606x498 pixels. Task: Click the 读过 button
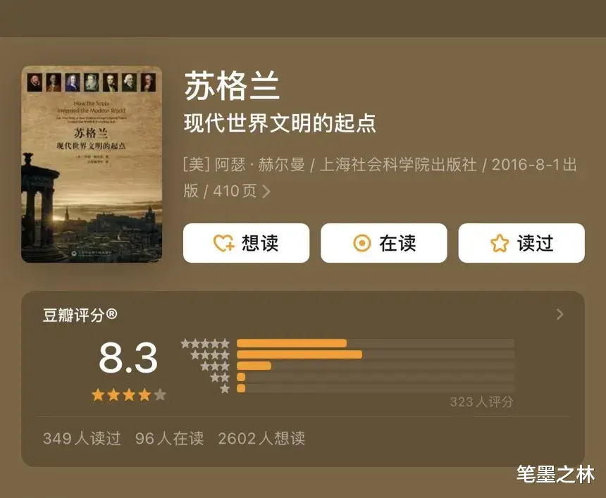521,243
